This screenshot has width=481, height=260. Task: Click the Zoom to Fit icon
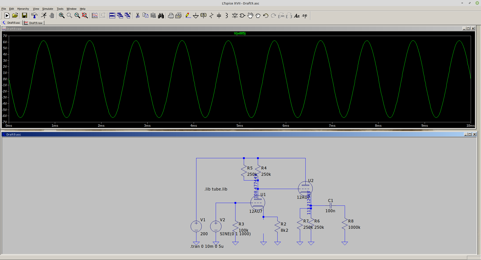coord(85,15)
